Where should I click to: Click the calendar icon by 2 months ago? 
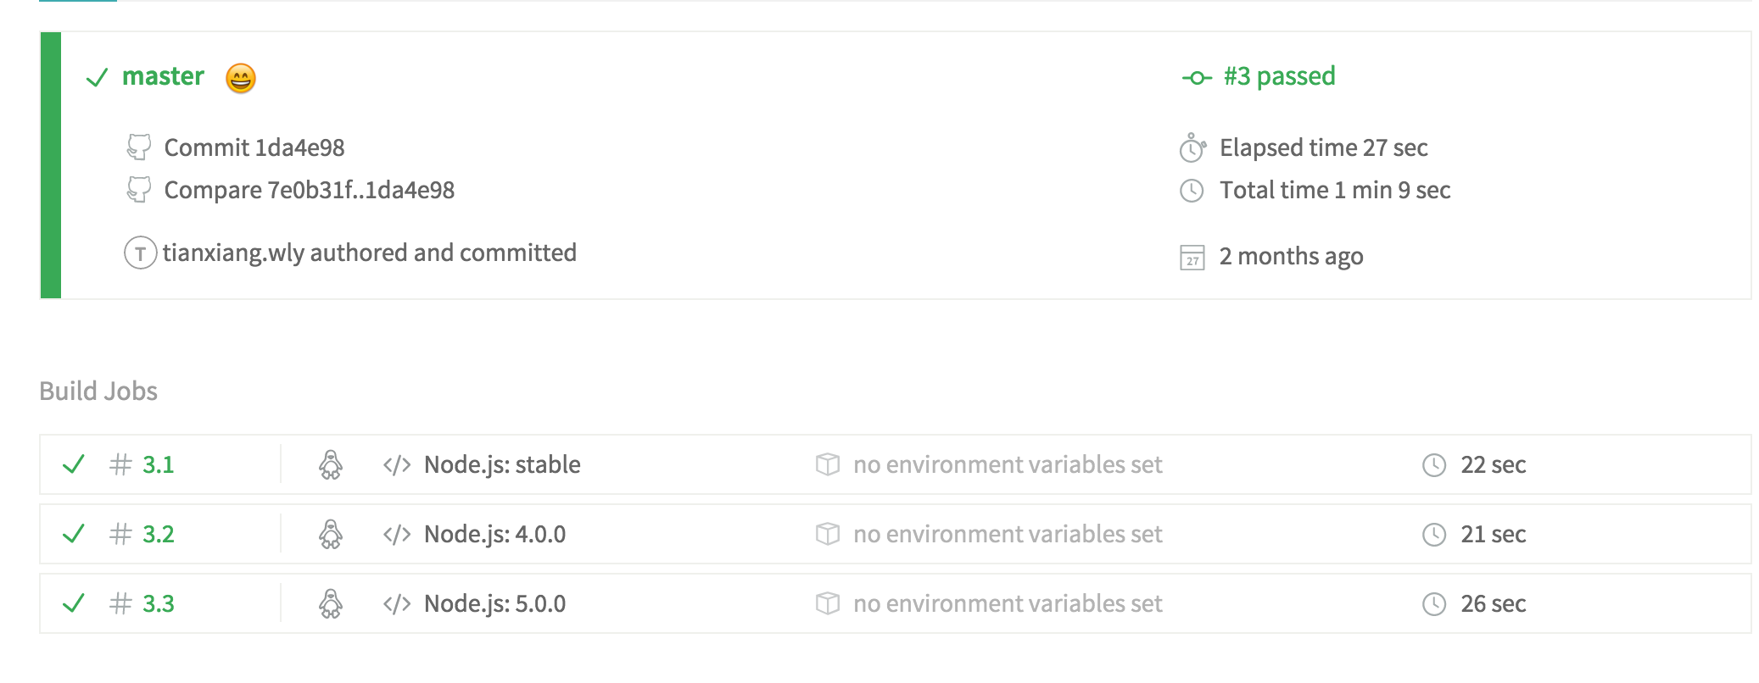tap(1192, 257)
